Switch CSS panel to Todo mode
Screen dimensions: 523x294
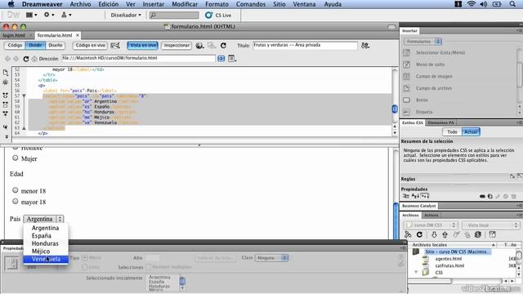point(452,132)
